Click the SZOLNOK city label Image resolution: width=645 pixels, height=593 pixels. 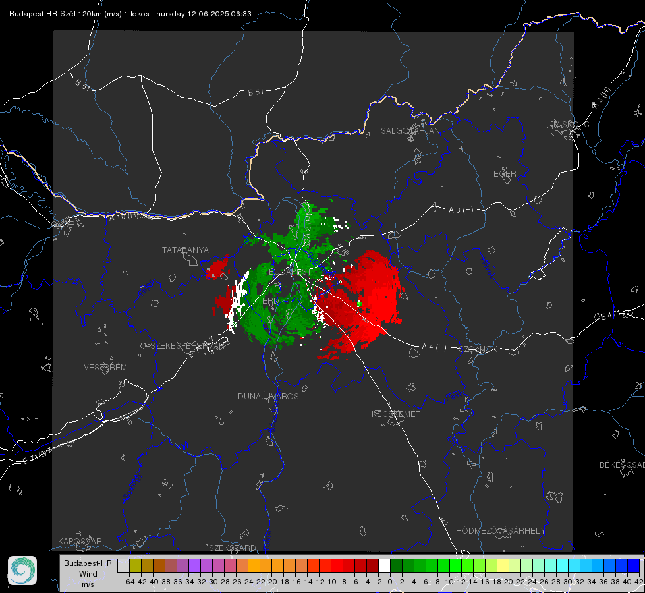click(478, 349)
